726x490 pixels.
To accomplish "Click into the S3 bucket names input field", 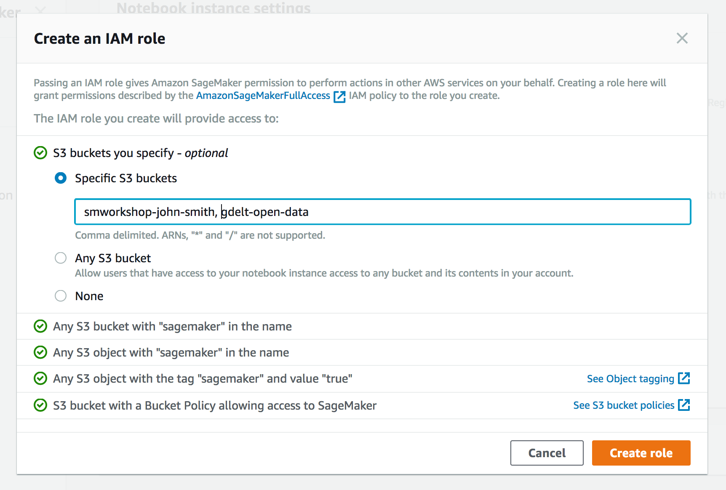I will coord(382,212).
